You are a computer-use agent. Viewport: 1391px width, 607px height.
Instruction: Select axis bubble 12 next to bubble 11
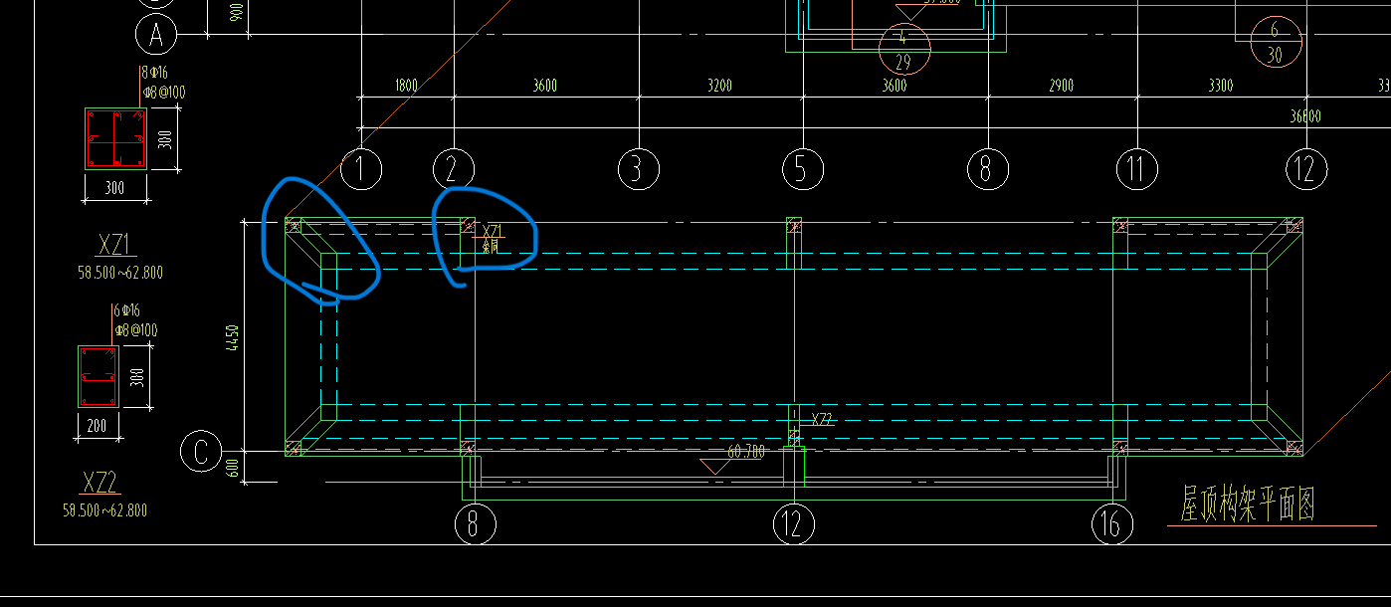(x=1306, y=169)
